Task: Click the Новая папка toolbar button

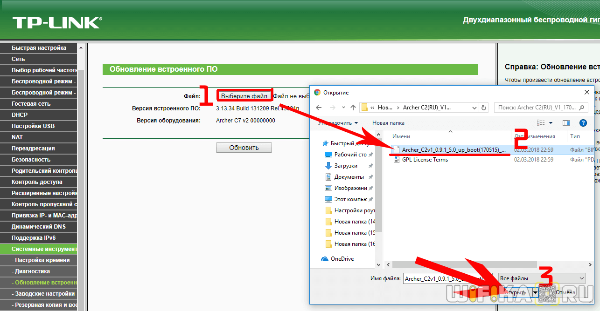Action: point(388,123)
